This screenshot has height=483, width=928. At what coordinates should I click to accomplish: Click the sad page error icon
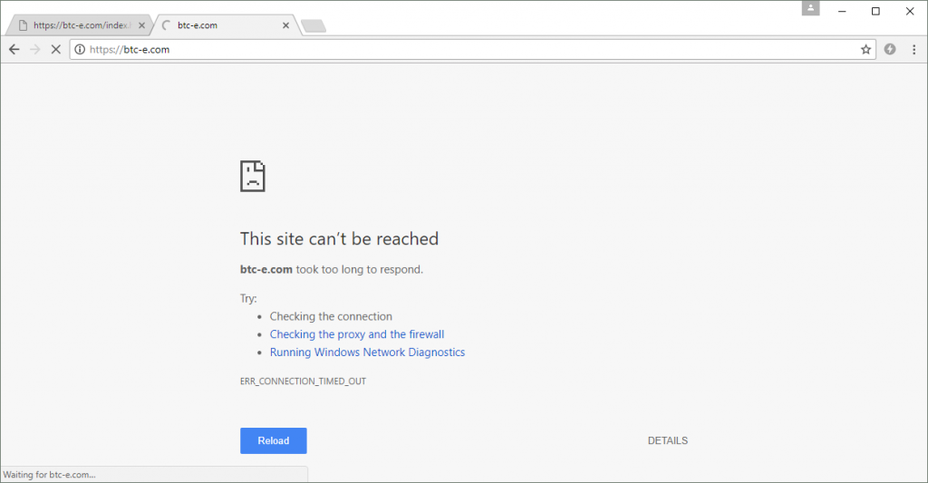(253, 177)
